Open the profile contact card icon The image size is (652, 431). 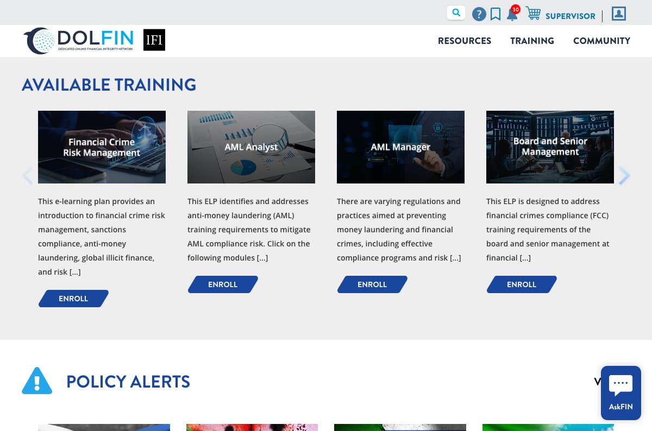618,14
